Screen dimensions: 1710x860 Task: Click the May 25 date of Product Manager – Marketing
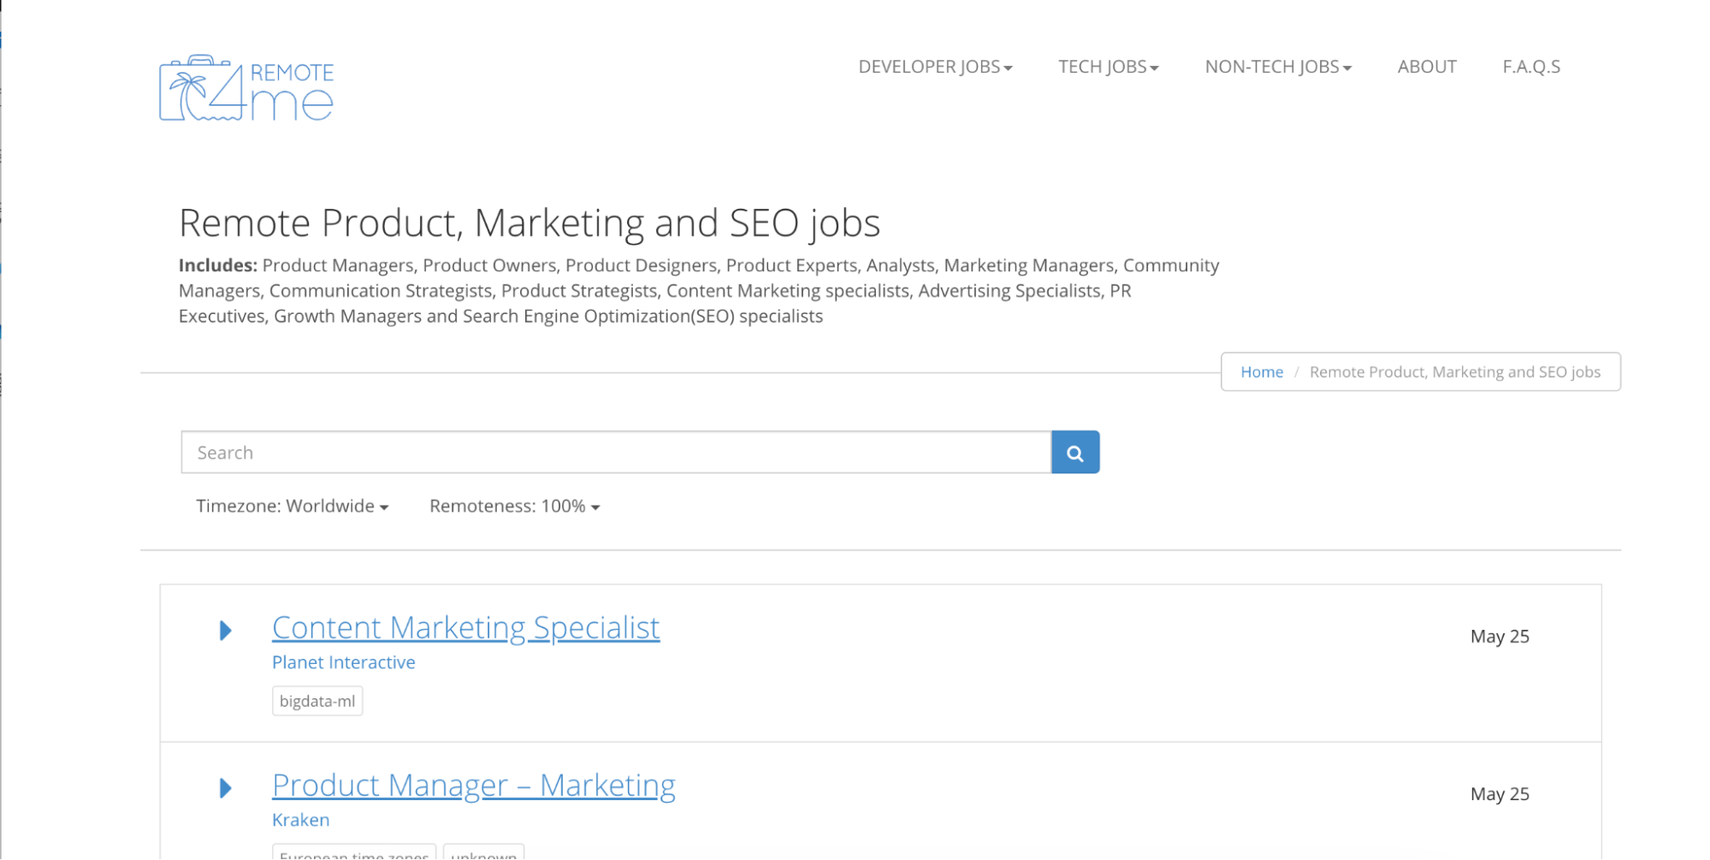1500,794
